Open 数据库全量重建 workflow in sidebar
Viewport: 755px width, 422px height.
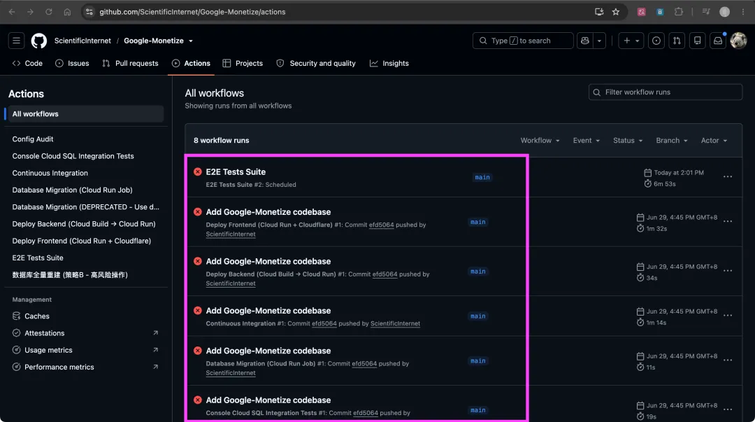pyautogui.click(x=70, y=275)
